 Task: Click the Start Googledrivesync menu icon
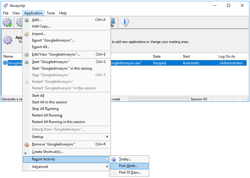(27, 62)
